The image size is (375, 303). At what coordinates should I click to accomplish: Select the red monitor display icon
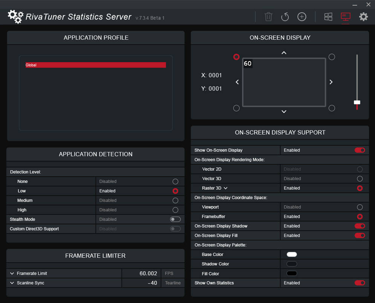pos(345,17)
